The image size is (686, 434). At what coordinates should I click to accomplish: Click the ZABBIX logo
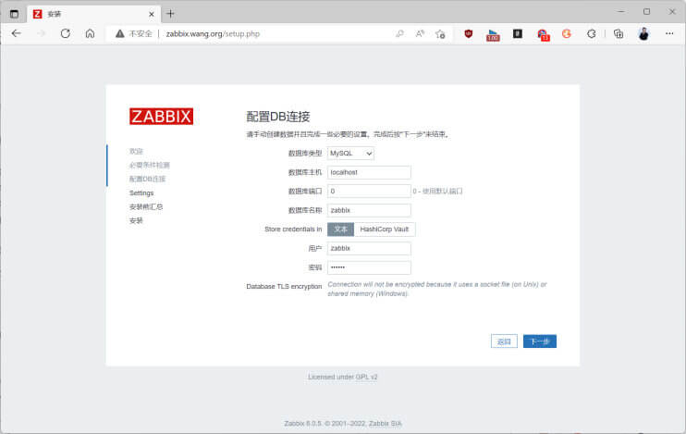pos(161,117)
